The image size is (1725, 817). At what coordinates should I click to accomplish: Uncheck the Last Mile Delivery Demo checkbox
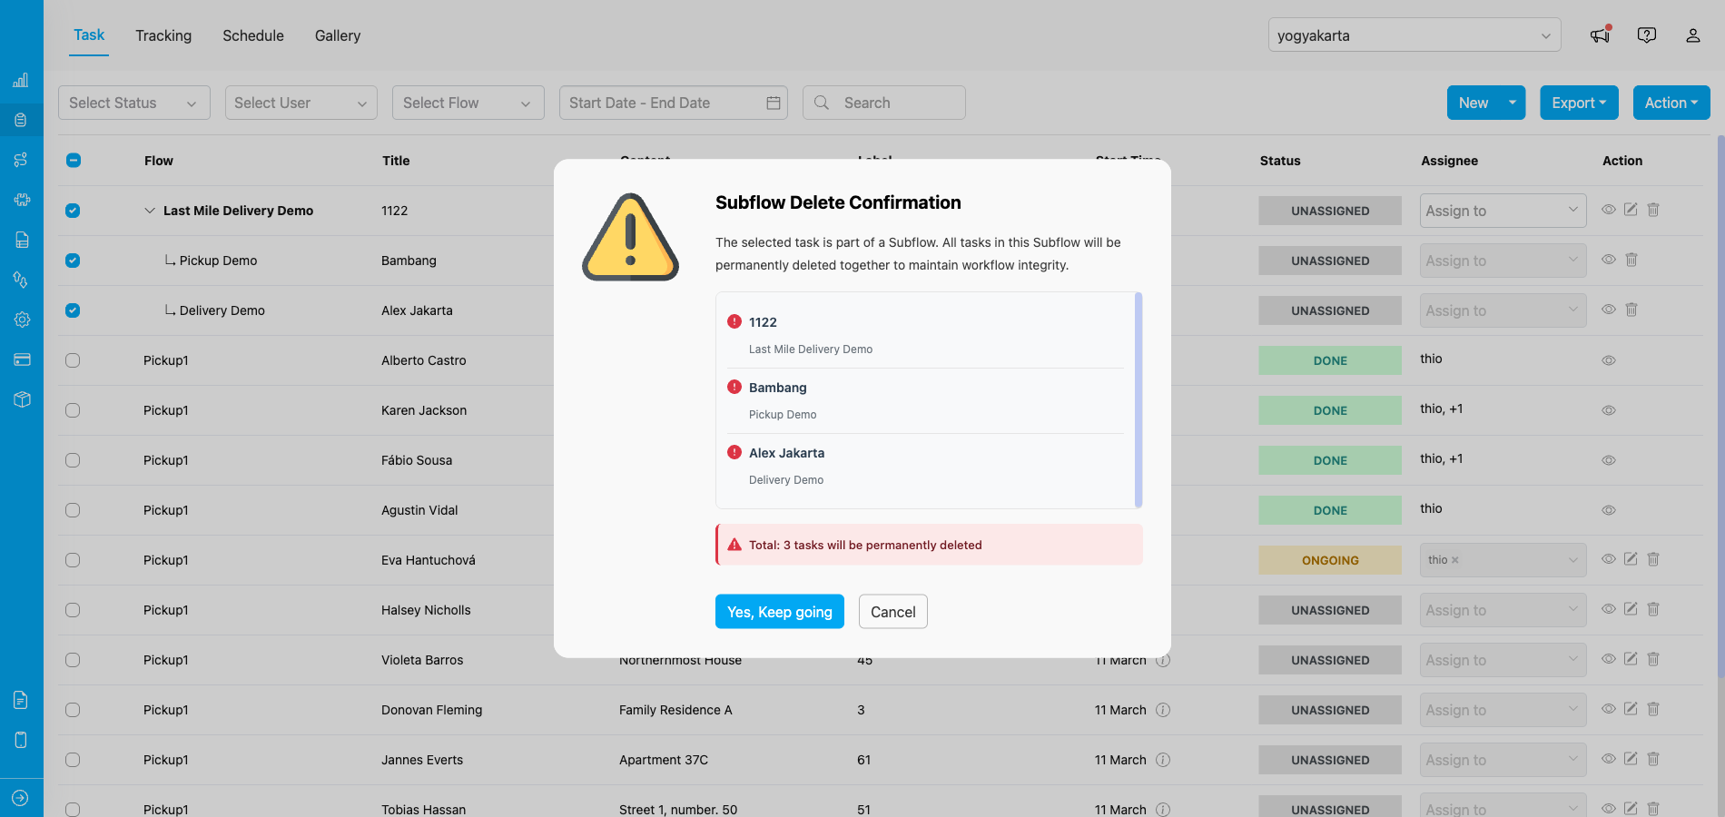(73, 211)
